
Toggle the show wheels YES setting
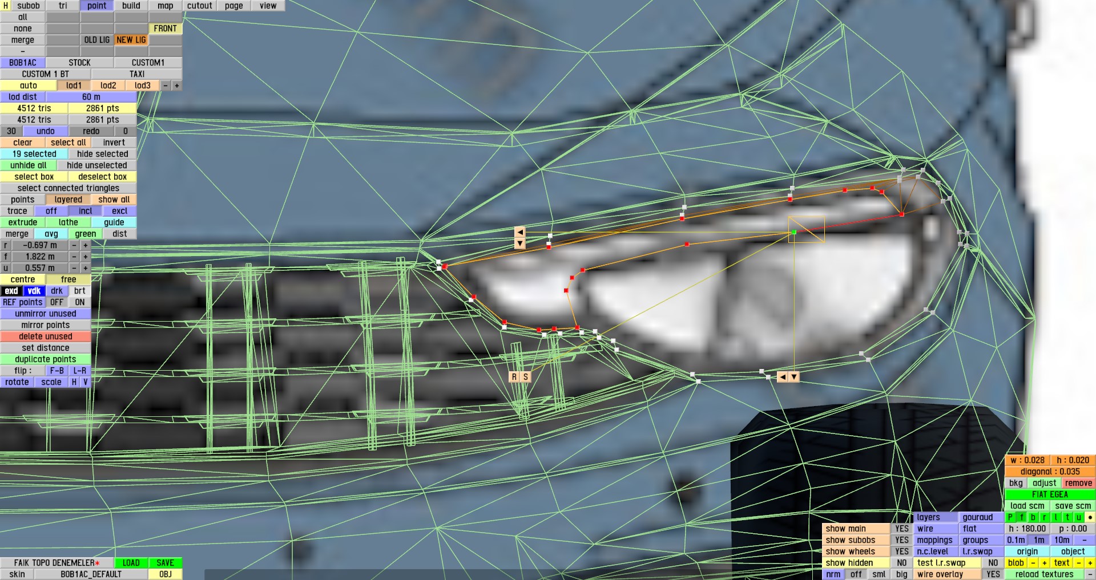click(902, 551)
